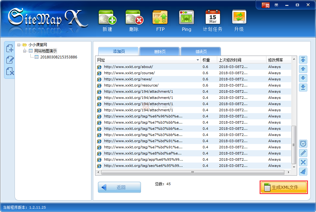Screen dimensions: 316x212
Task: Move selected row up one
Action: coord(303,69)
